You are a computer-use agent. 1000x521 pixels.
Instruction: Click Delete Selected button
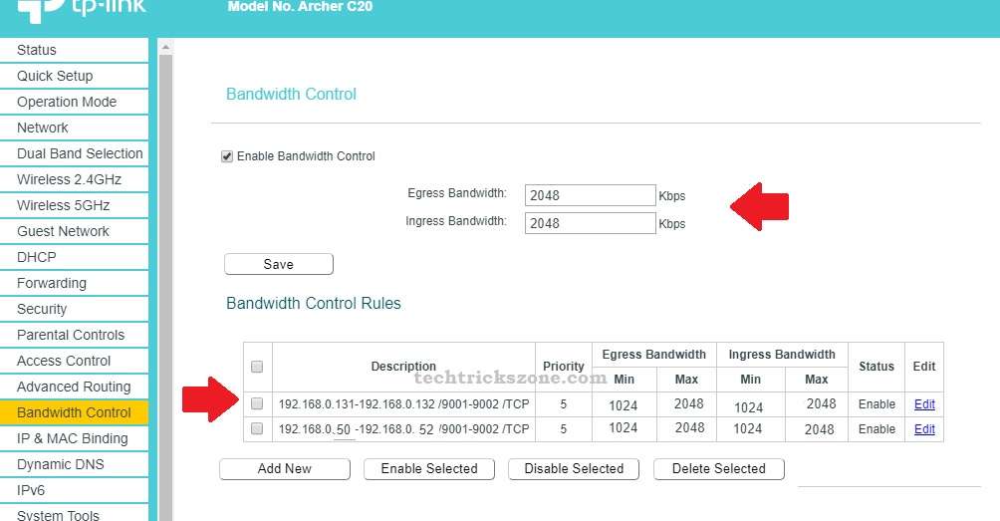(x=718, y=469)
